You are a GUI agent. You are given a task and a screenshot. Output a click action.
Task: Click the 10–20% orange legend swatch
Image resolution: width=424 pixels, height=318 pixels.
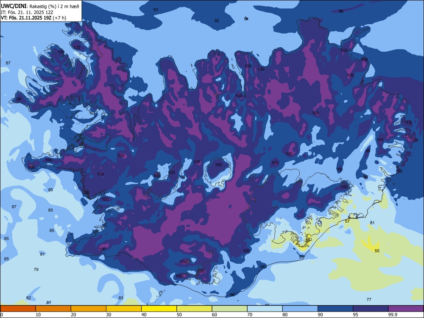pos(53,309)
